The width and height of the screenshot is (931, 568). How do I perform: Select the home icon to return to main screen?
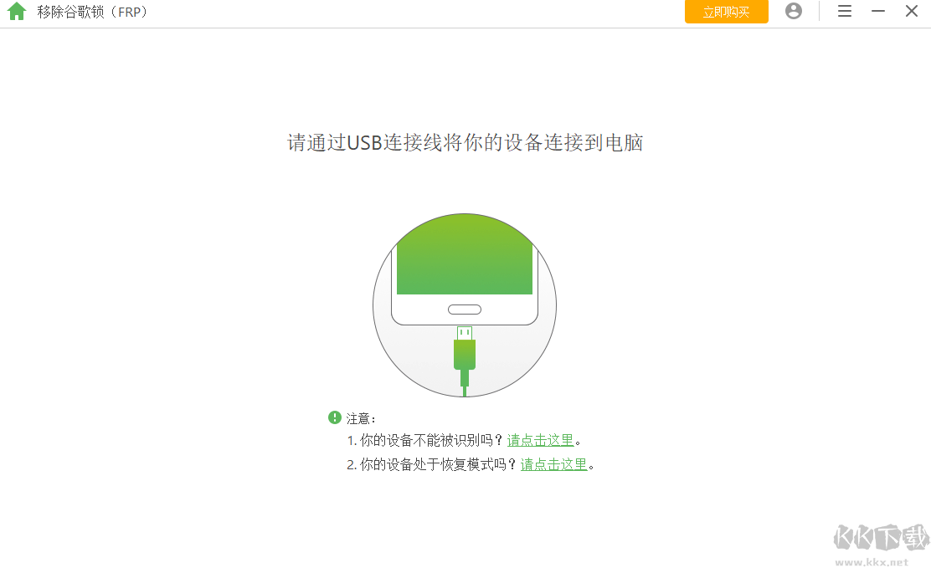coord(17,12)
